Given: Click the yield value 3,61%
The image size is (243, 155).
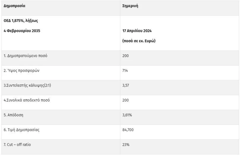Looking at the screenshot, I should 127,115.
